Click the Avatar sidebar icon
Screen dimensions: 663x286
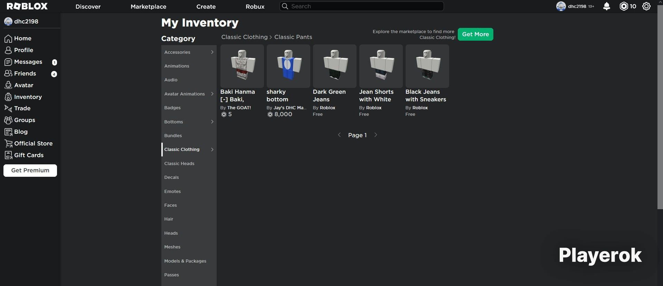pyautogui.click(x=8, y=85)
